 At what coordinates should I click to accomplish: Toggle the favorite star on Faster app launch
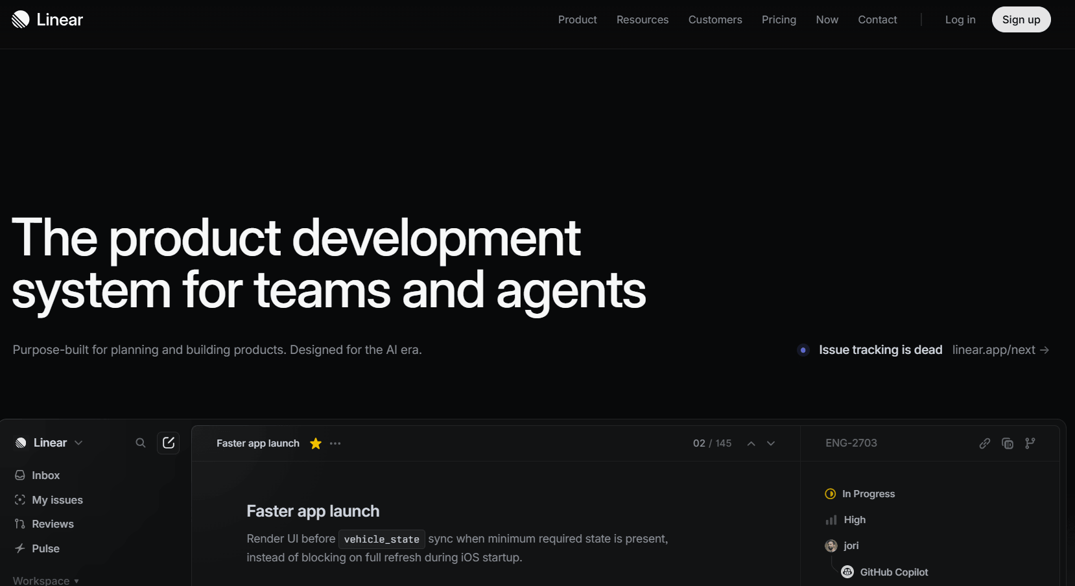(x=316, y=443)
